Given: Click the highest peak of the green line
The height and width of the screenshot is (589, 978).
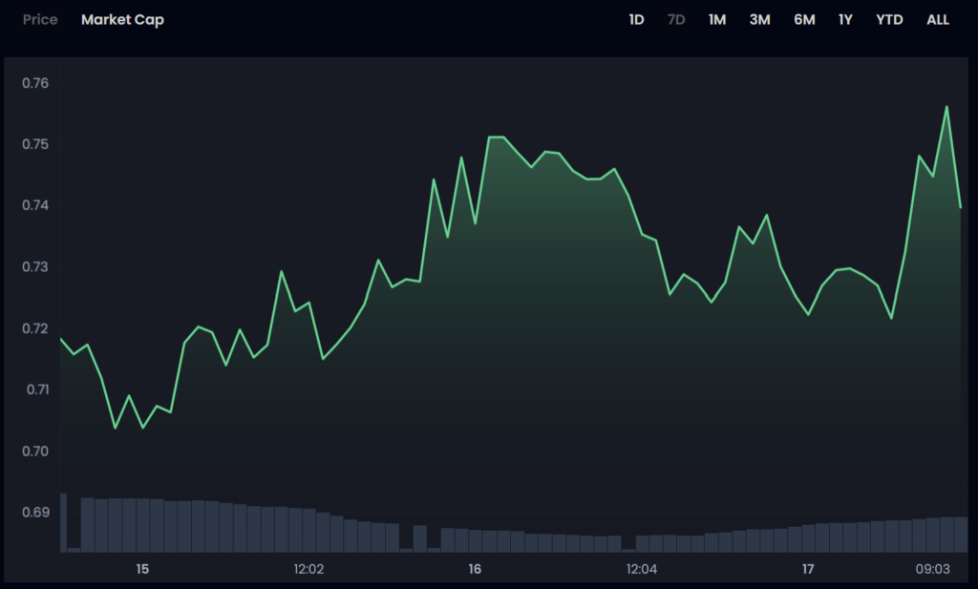Looking at the screenshot, I should pos(946,107).
